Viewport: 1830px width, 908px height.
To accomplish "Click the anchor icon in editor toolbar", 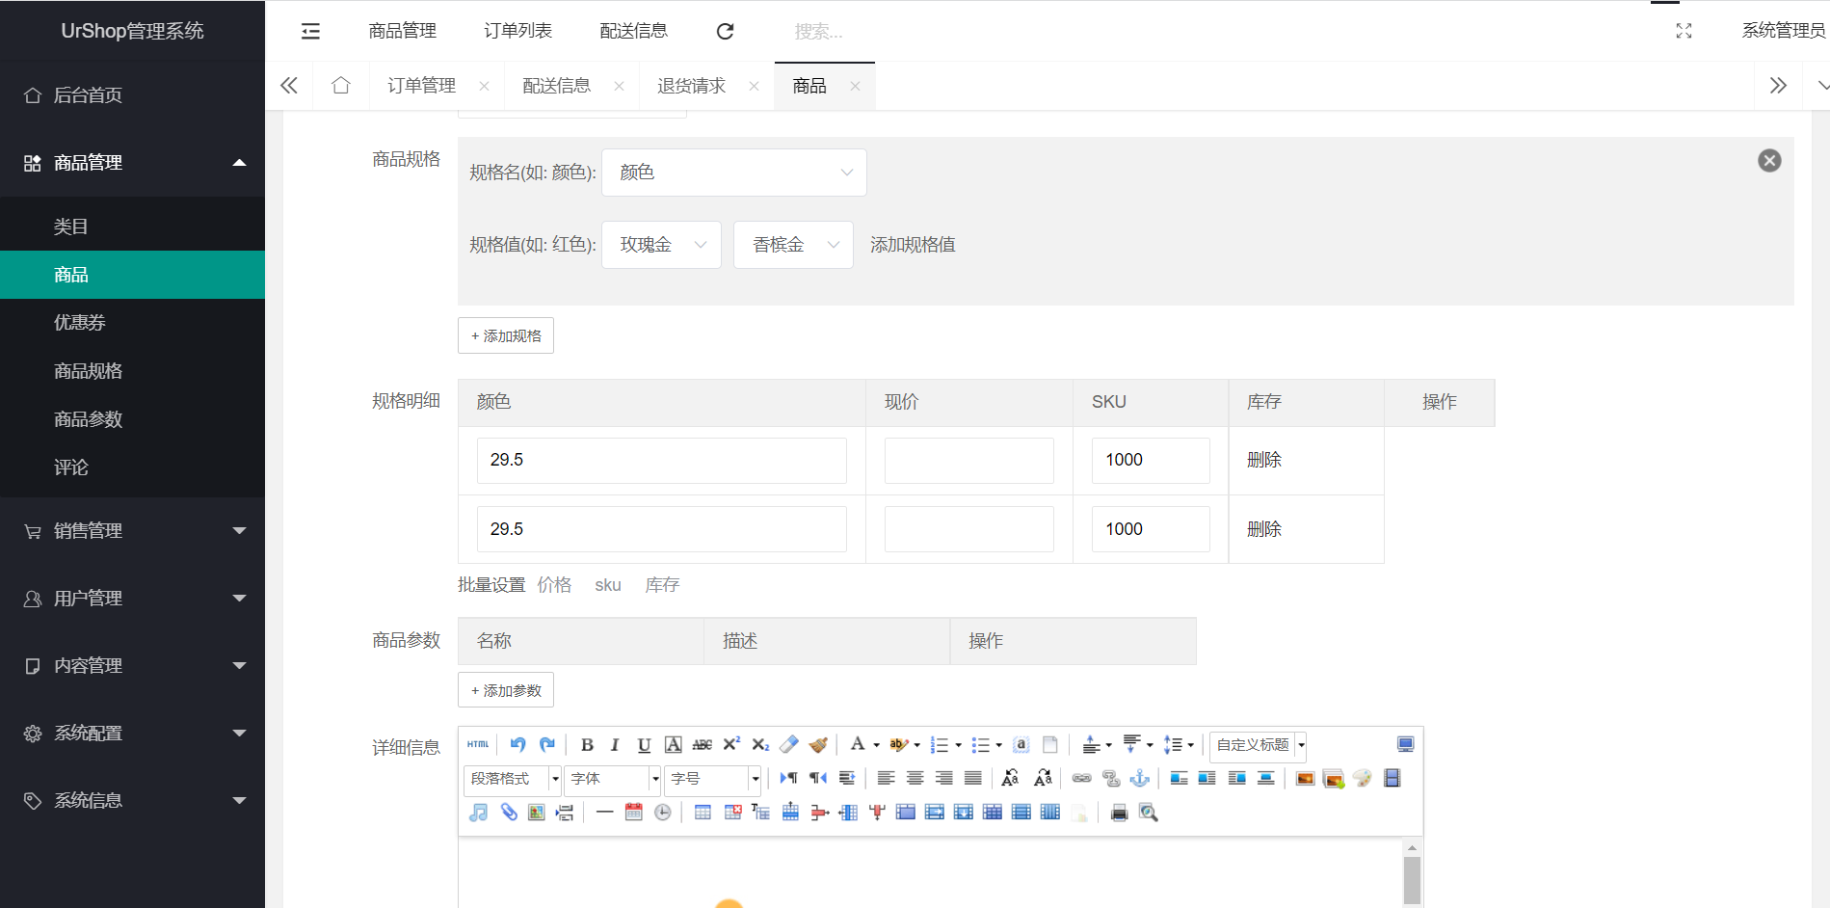I will [1140, 779].
